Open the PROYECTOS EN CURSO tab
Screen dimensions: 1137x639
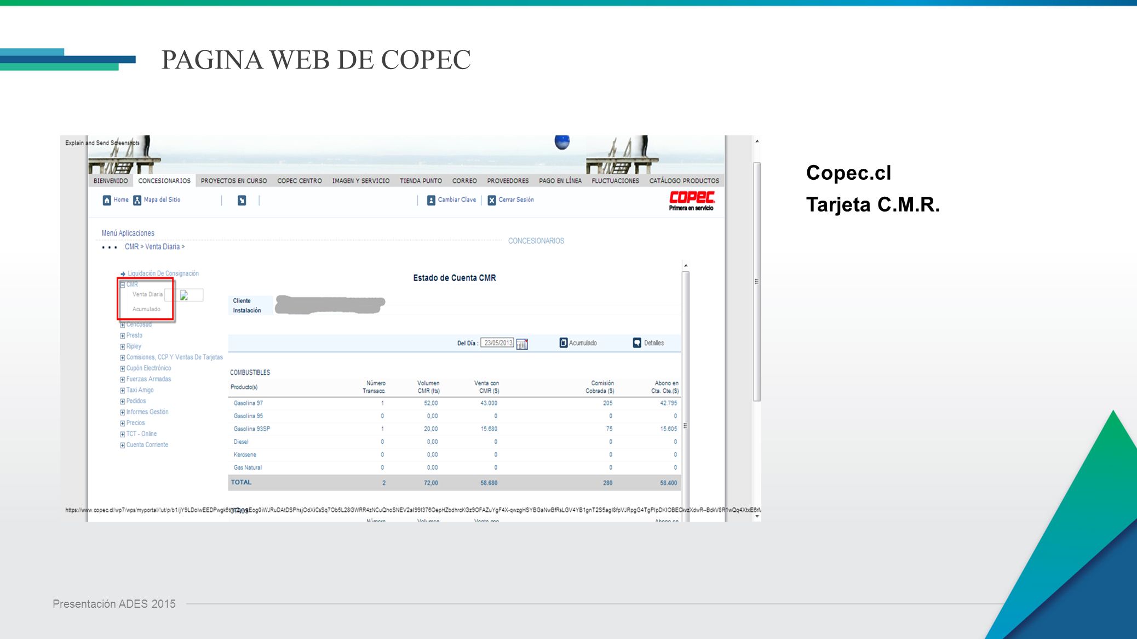[x=234, y=181]
